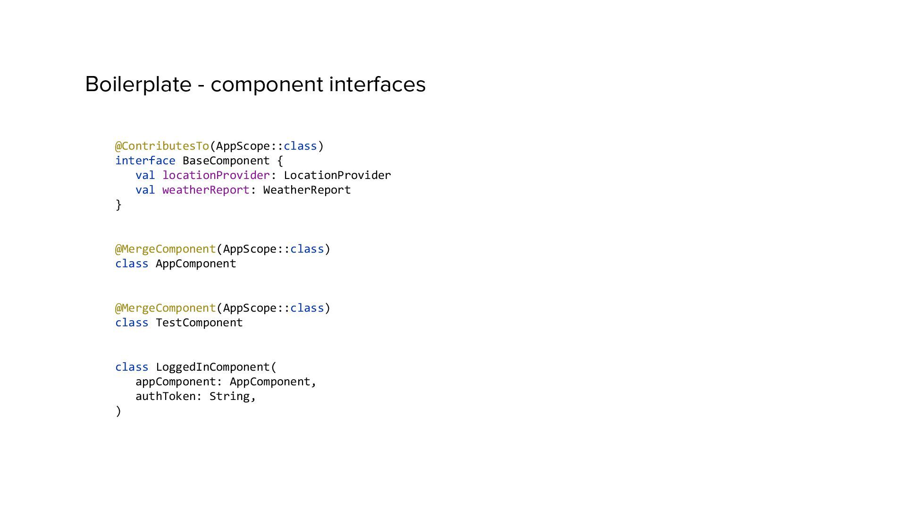
Task: Click the appComponent parameter name
Action: click(176, 382)
